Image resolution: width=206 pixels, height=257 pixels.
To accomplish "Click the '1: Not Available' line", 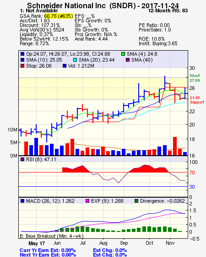I will click(x=38, y=10).
